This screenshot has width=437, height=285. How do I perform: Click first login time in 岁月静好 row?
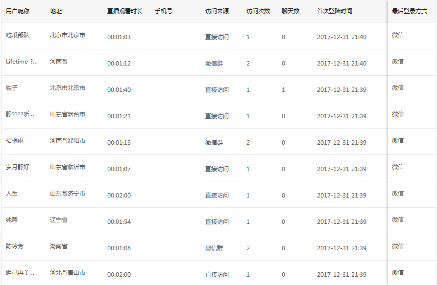click(x=341, y=169)
